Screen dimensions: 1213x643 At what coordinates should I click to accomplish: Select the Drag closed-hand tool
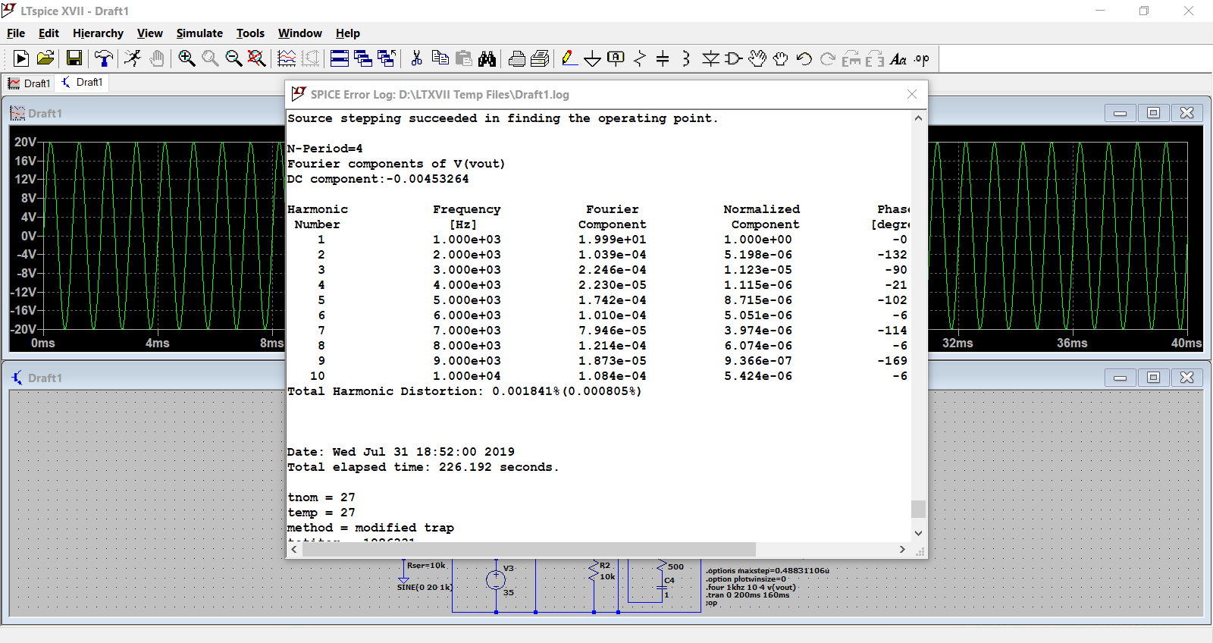(x=781, y=58)
